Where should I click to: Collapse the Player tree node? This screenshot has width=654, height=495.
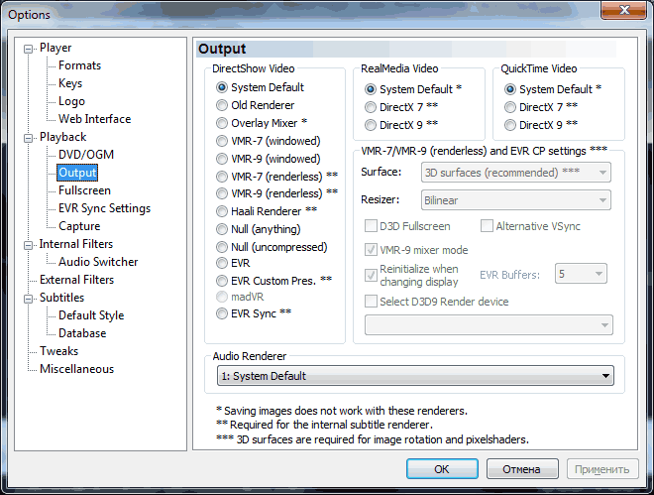29,49
